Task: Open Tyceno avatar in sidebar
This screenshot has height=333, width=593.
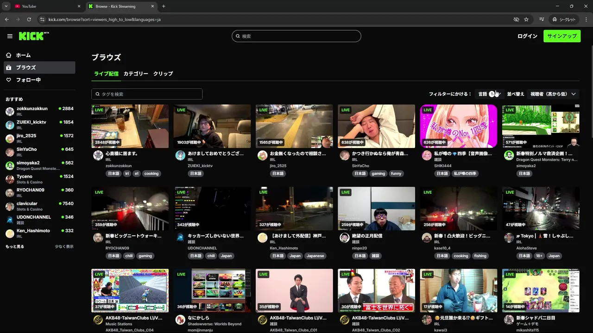Action: (x=10, y=179)
